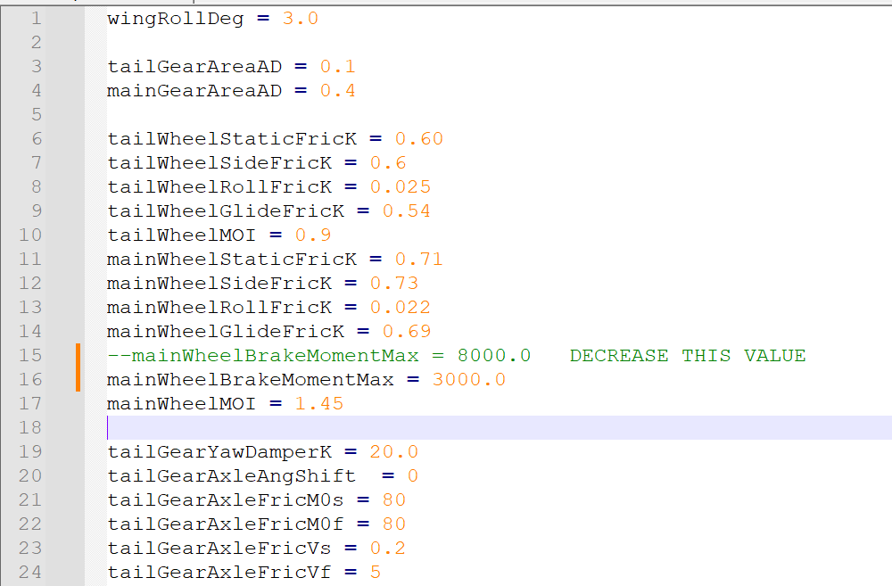892x586 pixels.
Task: Click the commented --mainWheelBrakeMomentMax text
Action: 263,355
